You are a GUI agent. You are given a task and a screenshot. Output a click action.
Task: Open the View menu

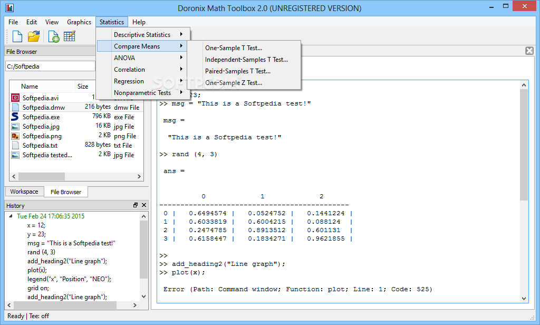(52, 22)
